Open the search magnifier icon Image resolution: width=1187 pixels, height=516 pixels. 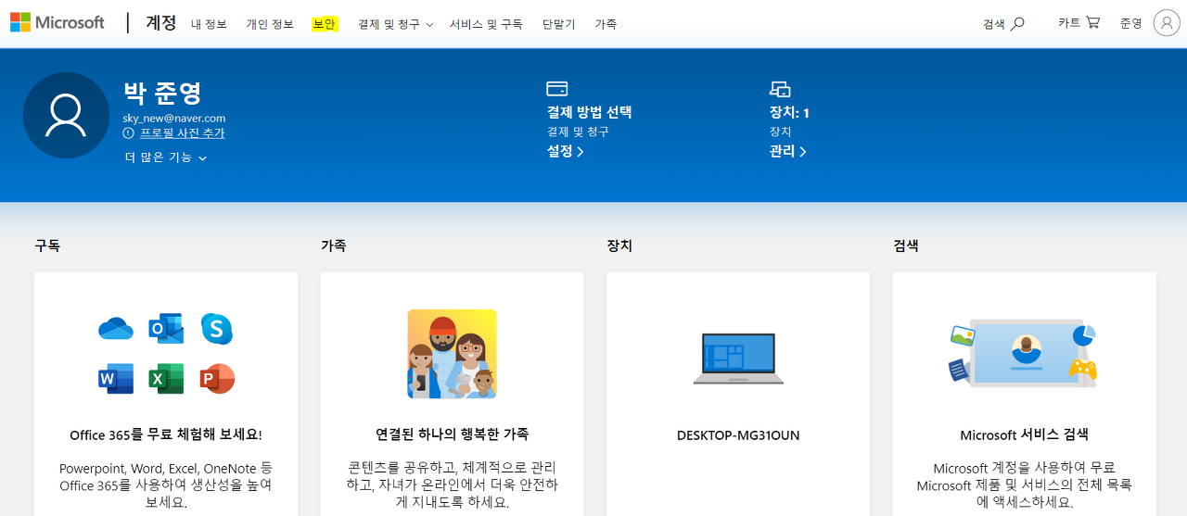1017,24
